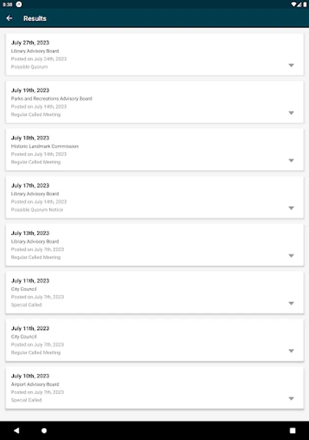
Task: Tap the Results header title
Action: pos(35,19)
